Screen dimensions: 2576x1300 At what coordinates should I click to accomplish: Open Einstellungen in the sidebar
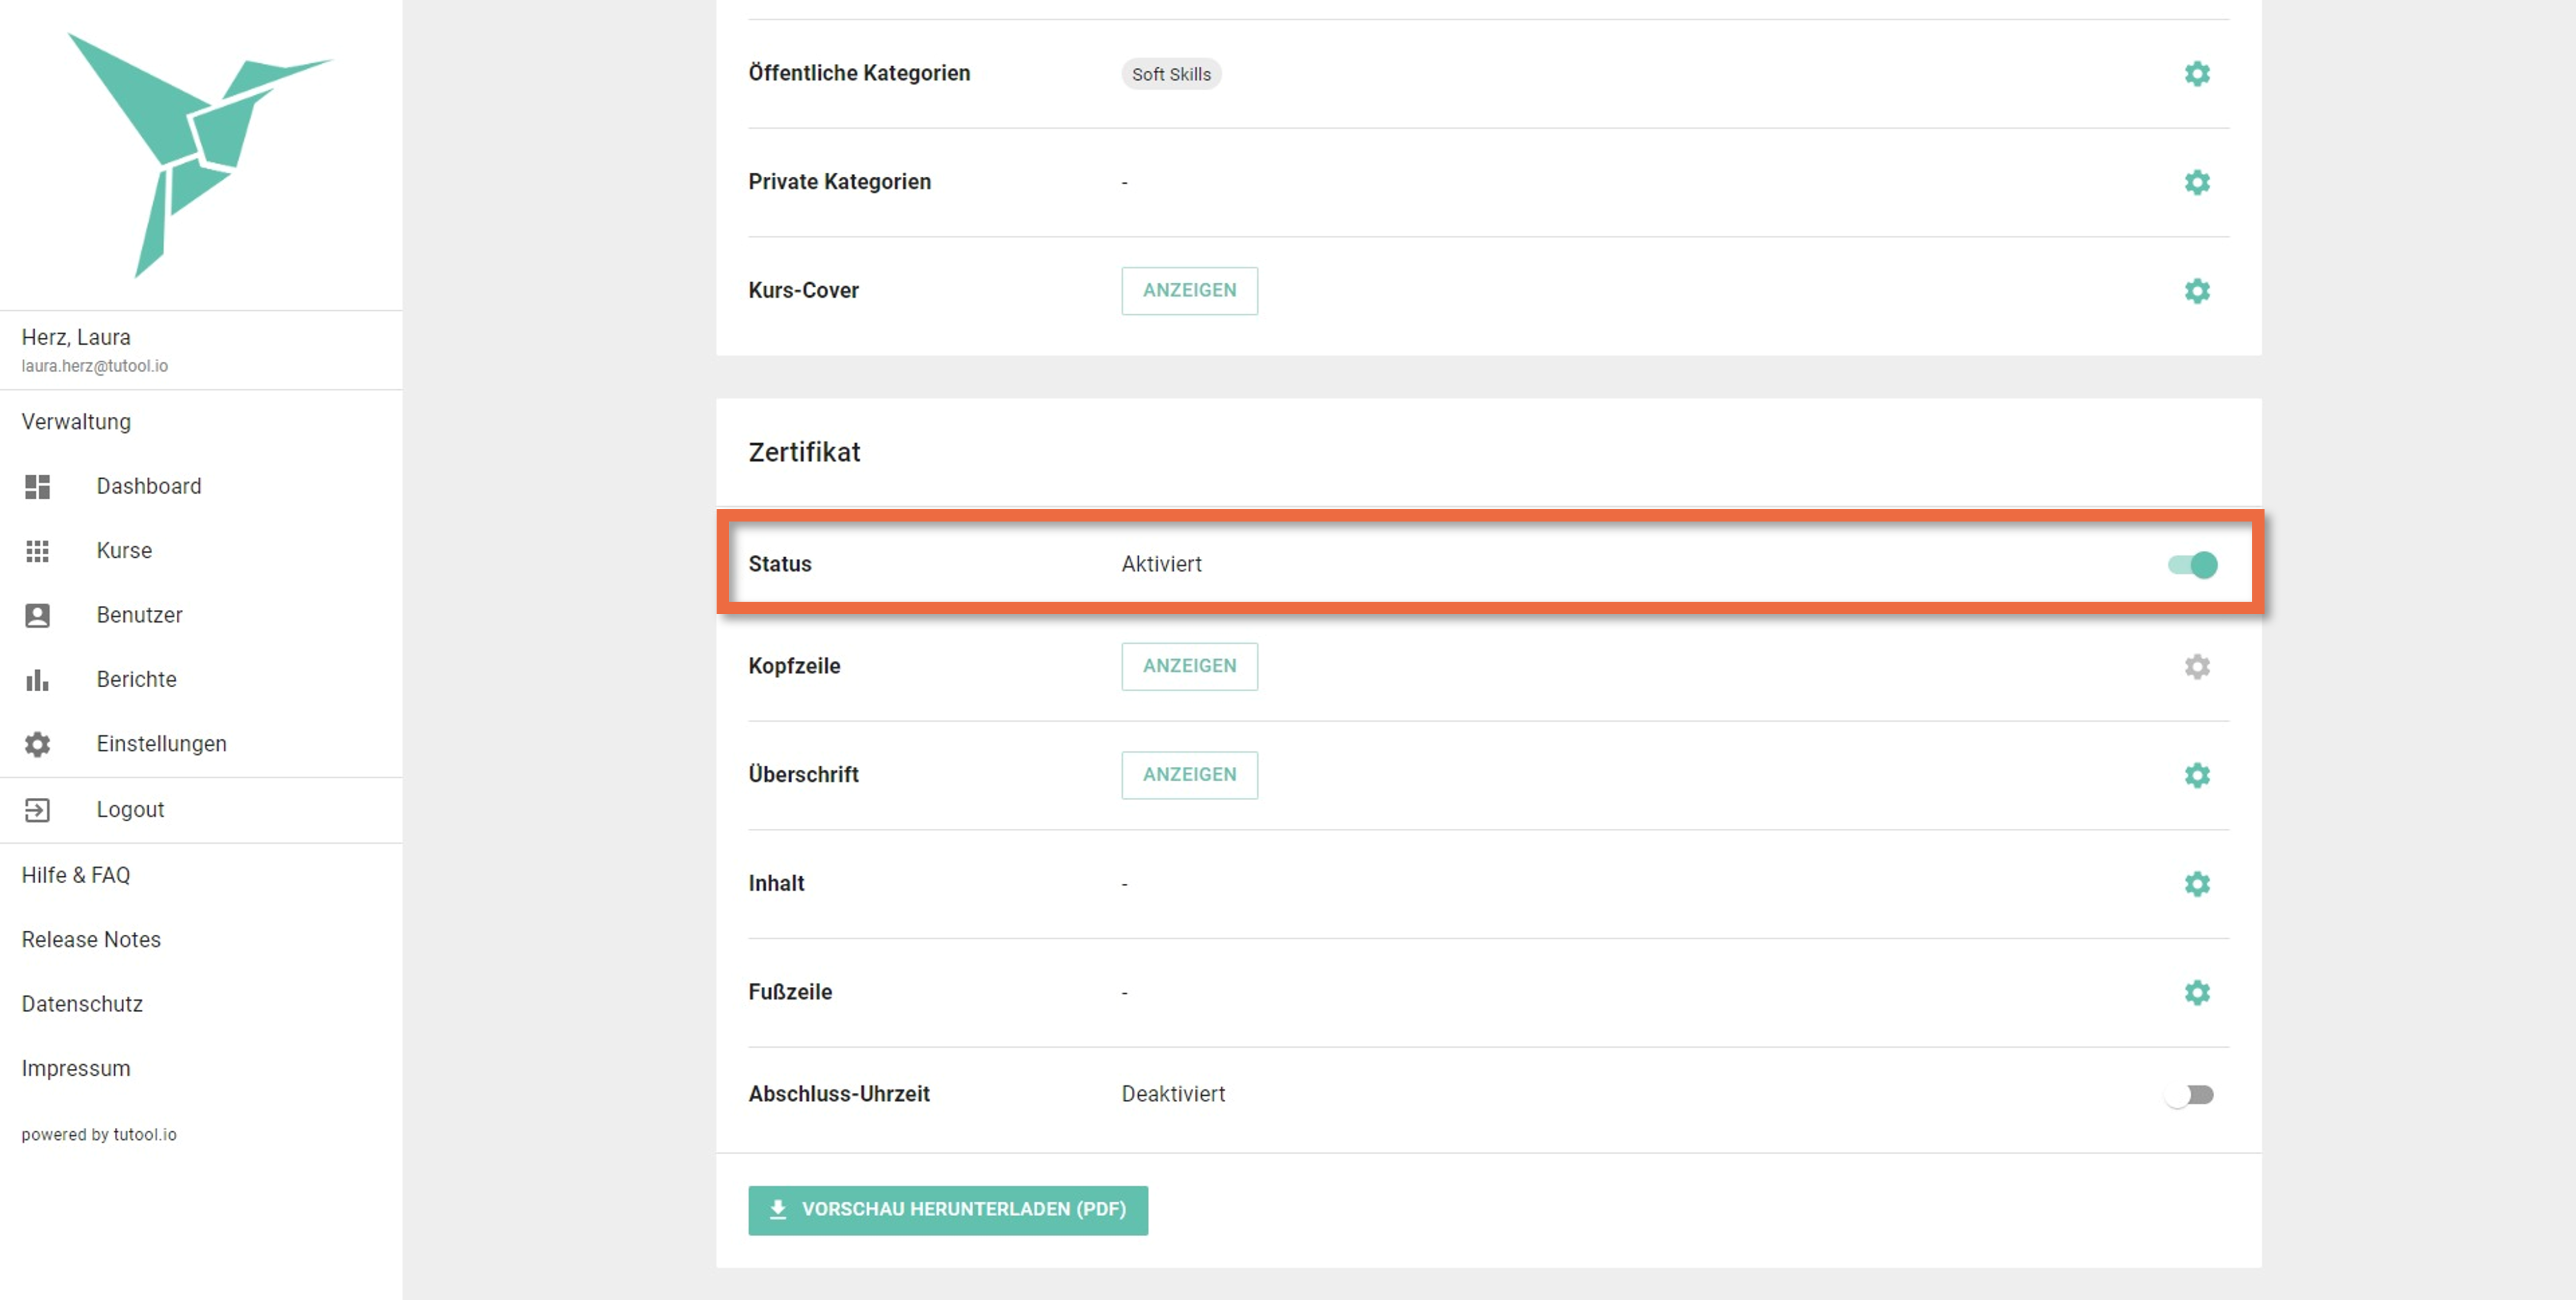(x=161, y=744)
